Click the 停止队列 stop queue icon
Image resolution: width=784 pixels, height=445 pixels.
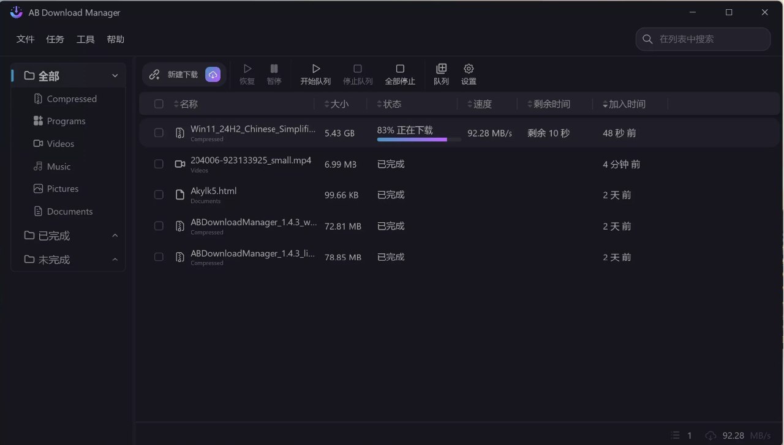click(358, 69)
